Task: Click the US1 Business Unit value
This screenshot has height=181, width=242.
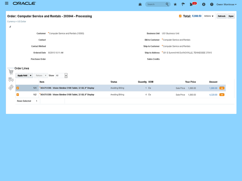Action: tap(171, 33)
